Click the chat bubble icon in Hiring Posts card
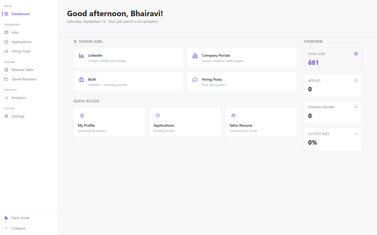The height and width of the screenshot is (235, 377). [195, 80]
